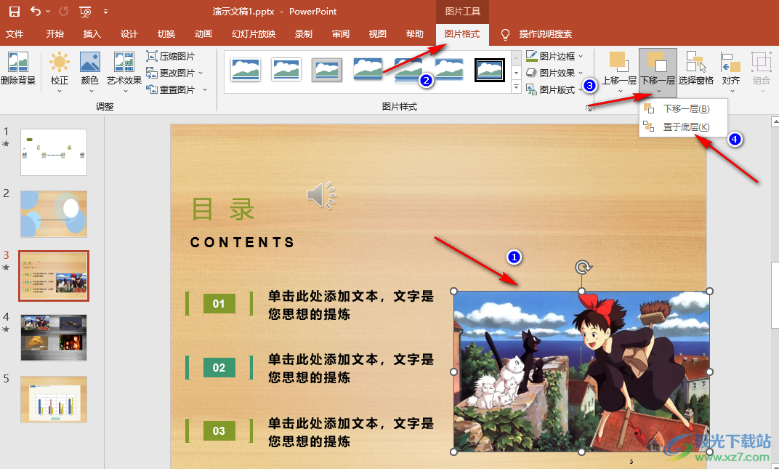Start slideshow from beginning icon

tap(86, 11)
